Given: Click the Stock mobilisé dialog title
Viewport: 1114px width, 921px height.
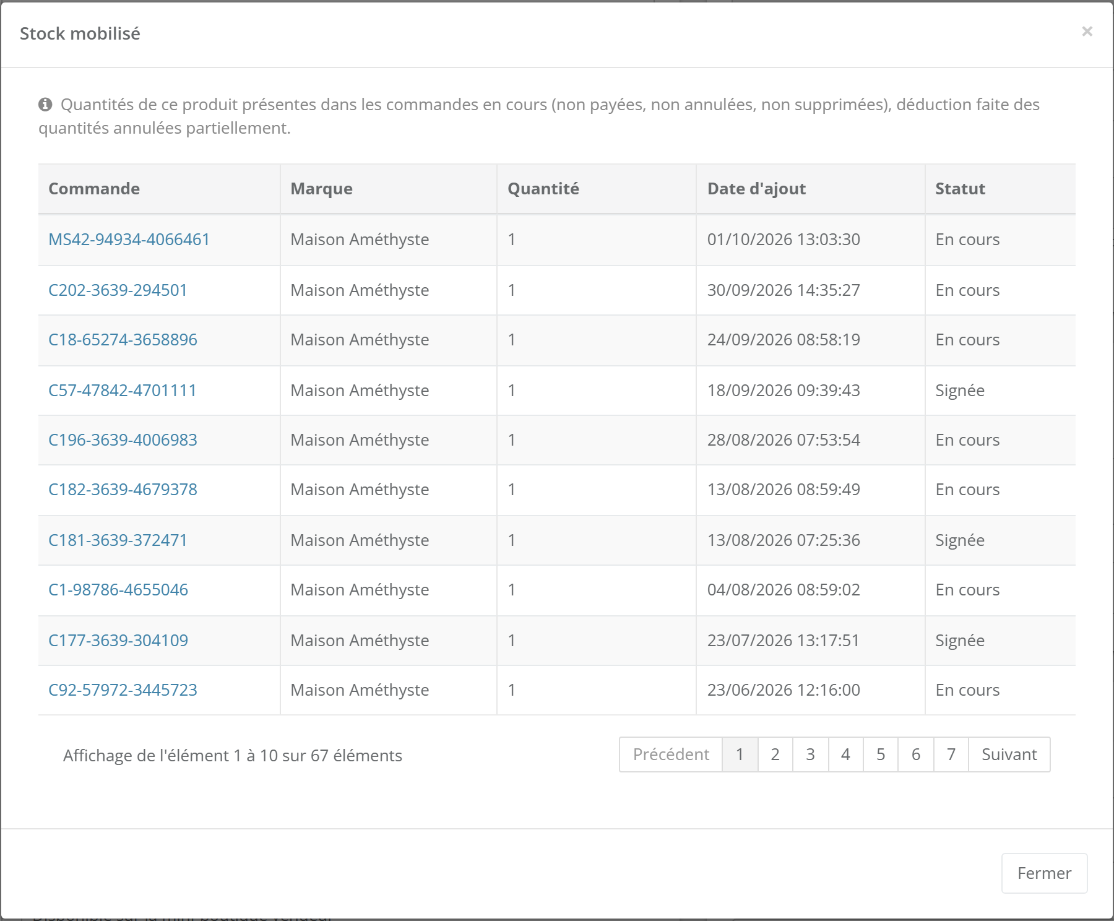Looking at the screenshot, I should (x=80, y=33).
